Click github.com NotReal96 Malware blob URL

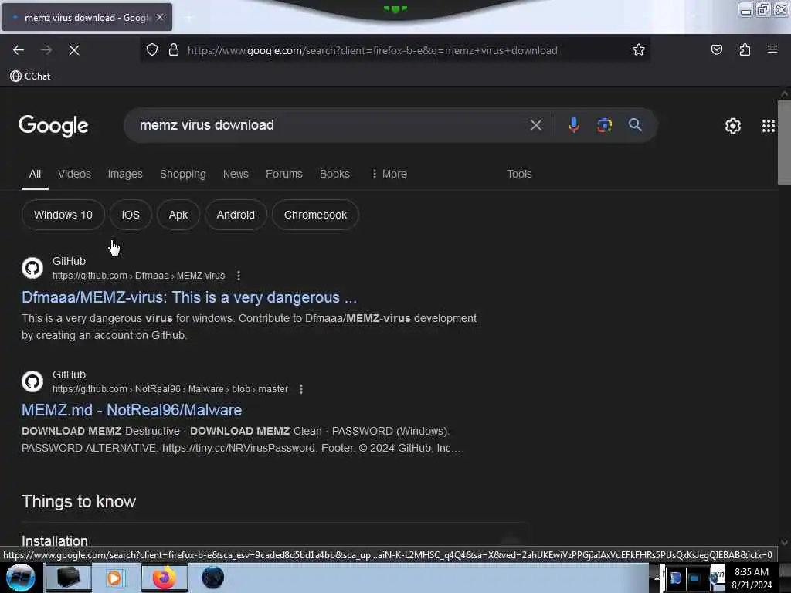[x=171, y=389]
